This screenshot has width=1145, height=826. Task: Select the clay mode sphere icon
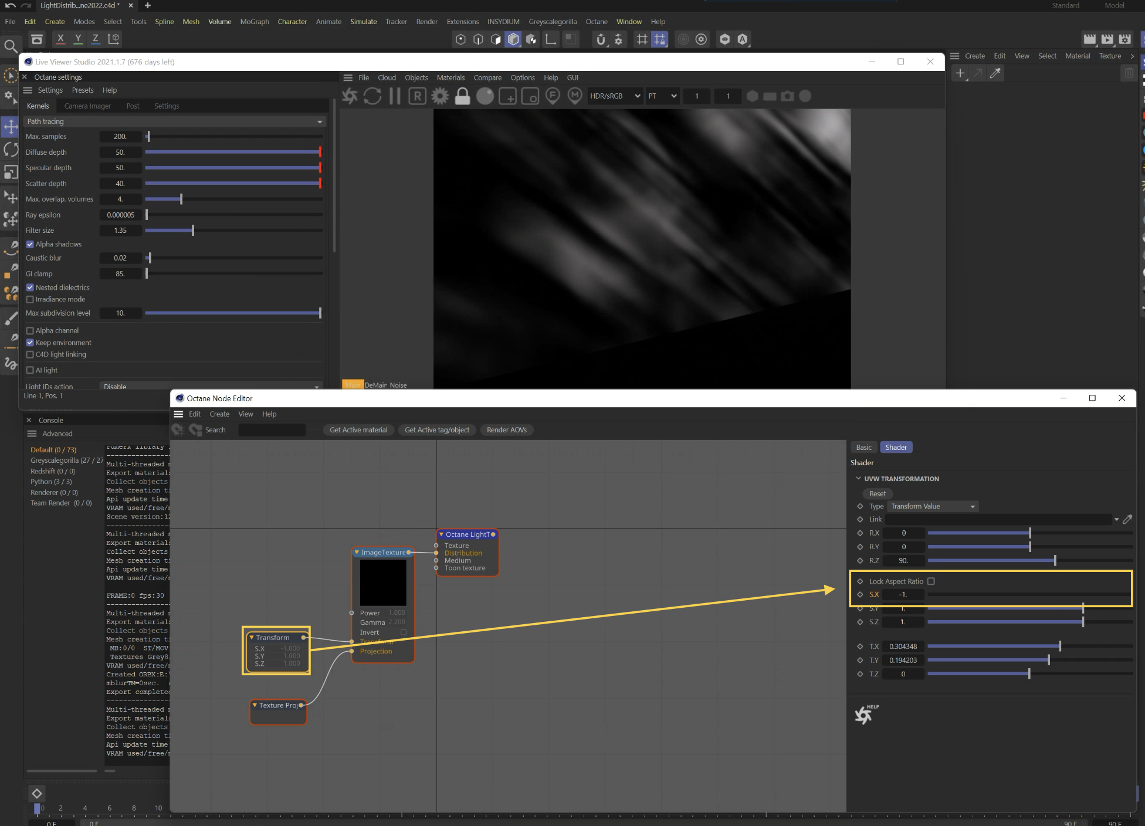(485, 96)
